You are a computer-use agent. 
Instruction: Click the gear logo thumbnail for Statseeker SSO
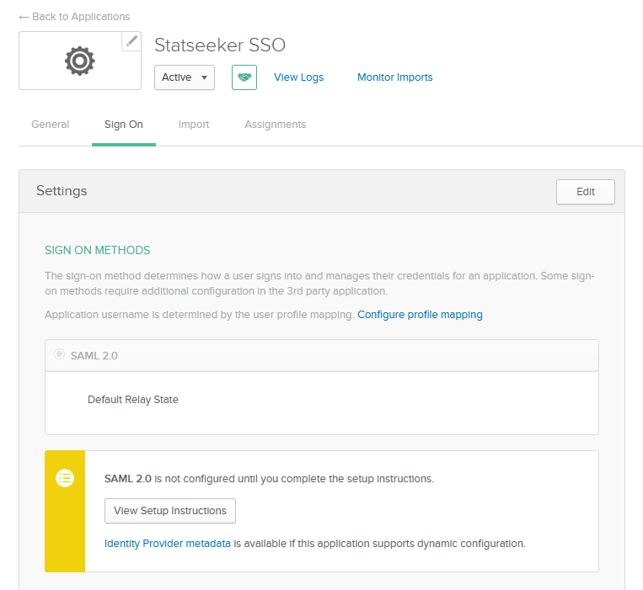coord(80,61)
